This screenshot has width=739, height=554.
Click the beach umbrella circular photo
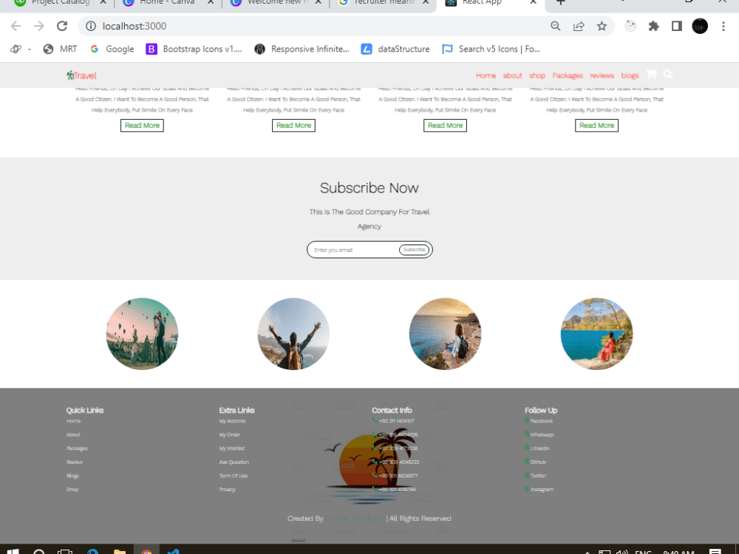596,333
